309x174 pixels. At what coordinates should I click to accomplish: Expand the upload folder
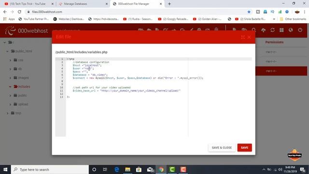click(x=10, y=104)
